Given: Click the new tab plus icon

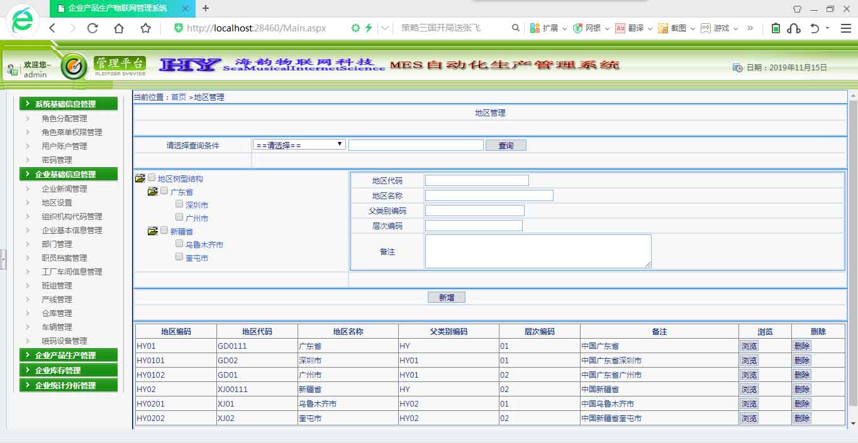Looking at the screenshot, I should 206,8.
